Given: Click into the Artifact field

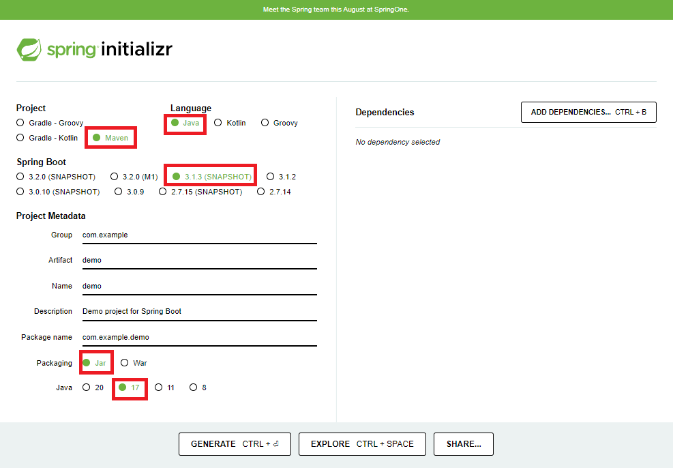Looking at the screenshot, I should tap(200, 261).
